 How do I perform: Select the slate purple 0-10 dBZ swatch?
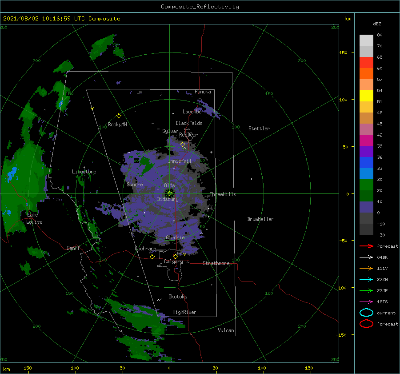366,207
